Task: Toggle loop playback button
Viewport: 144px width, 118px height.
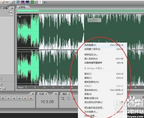Action: (3, 98)
